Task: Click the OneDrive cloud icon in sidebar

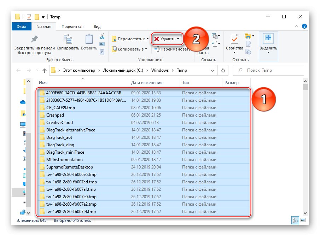Action: click(23, 102)
